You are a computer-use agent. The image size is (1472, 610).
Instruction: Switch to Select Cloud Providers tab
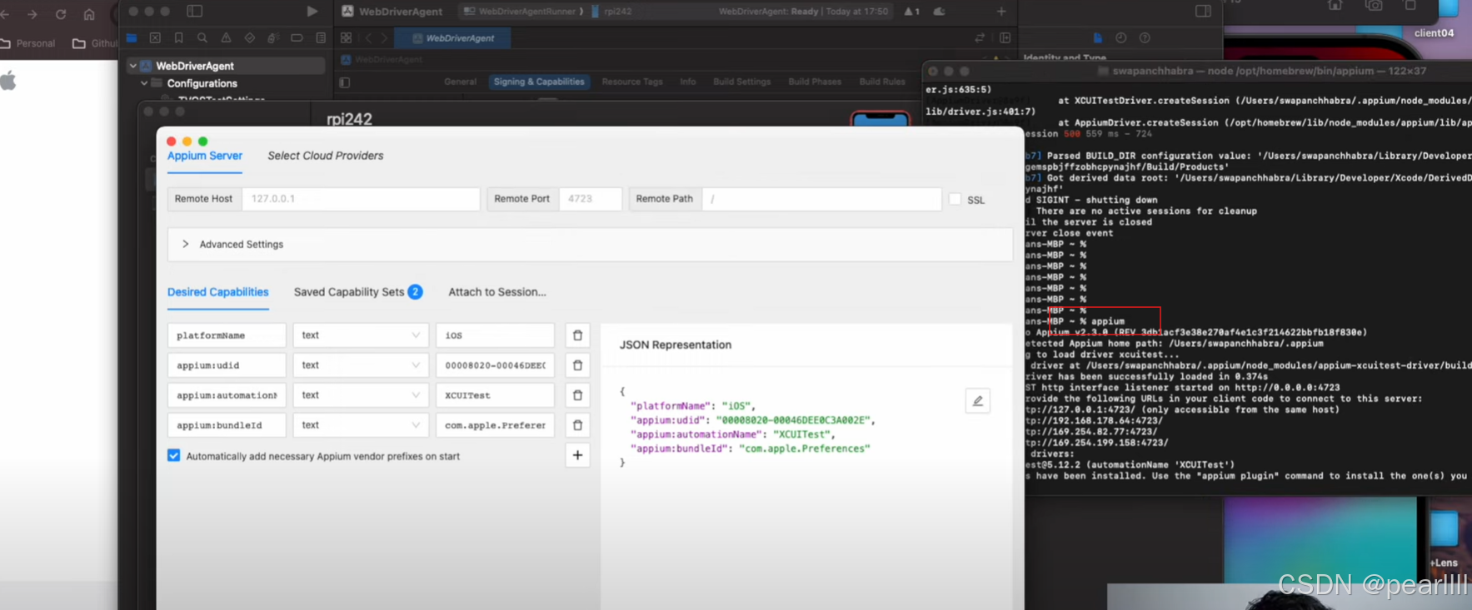coord(326,156)
